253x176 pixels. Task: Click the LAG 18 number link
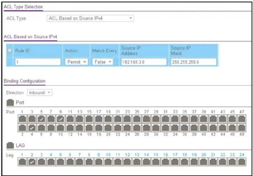point(184,155)
